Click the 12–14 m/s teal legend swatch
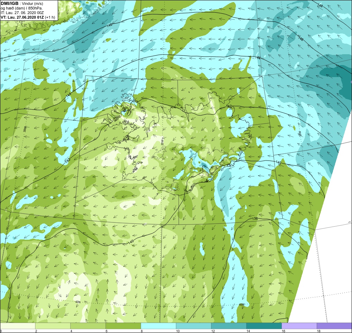This screenshot has width=352, height=333. pos(229,326)
